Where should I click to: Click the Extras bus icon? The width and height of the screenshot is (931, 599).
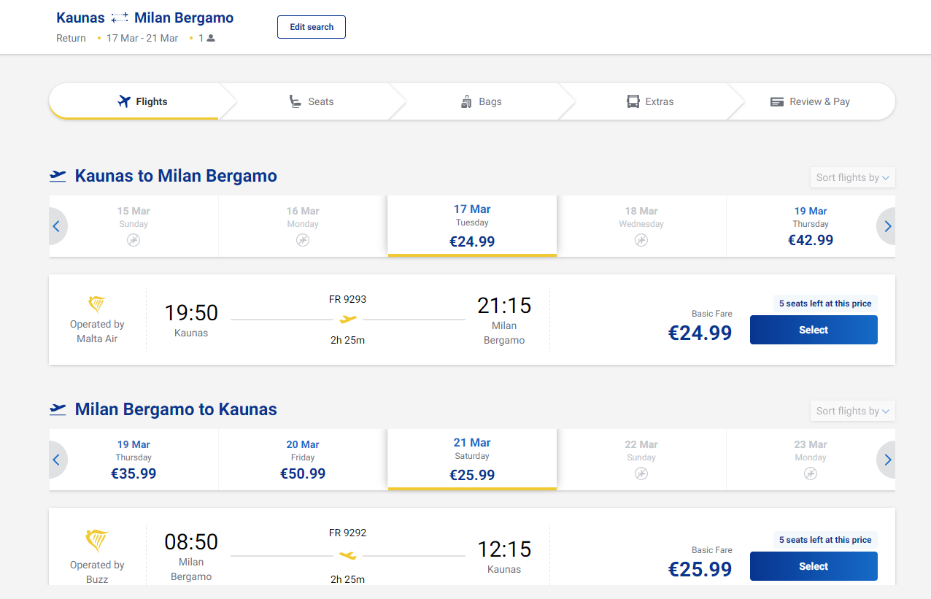pyautogui.click(x=633, y=101)
